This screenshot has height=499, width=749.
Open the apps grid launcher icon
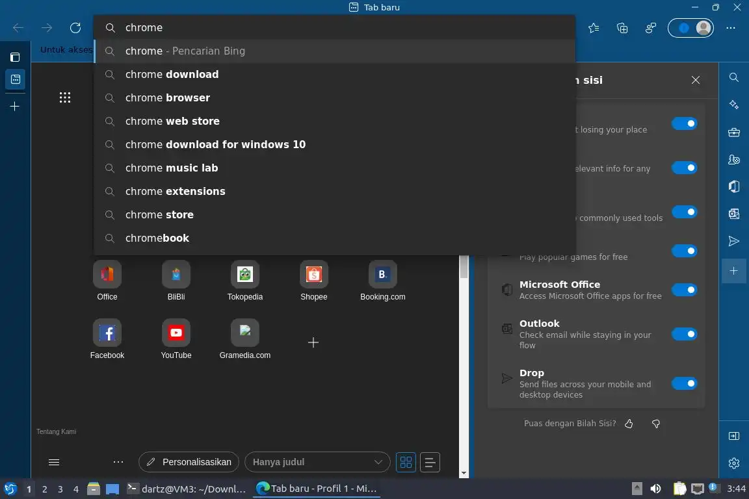[65, 97]
